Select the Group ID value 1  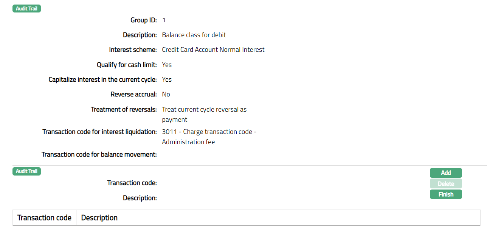pyautogui.click(x=164, y=20)
